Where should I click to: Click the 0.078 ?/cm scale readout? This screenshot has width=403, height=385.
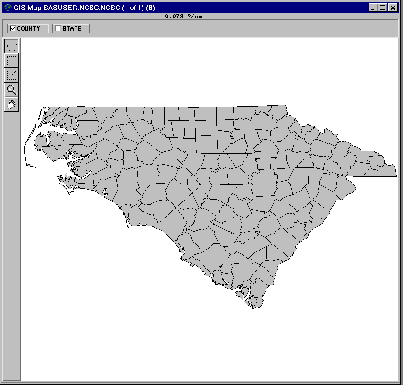click(184, 16)
